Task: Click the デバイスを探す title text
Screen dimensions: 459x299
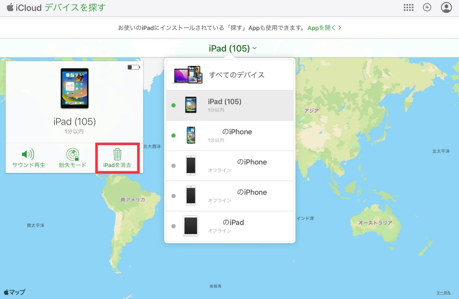Action: point(75,8)
